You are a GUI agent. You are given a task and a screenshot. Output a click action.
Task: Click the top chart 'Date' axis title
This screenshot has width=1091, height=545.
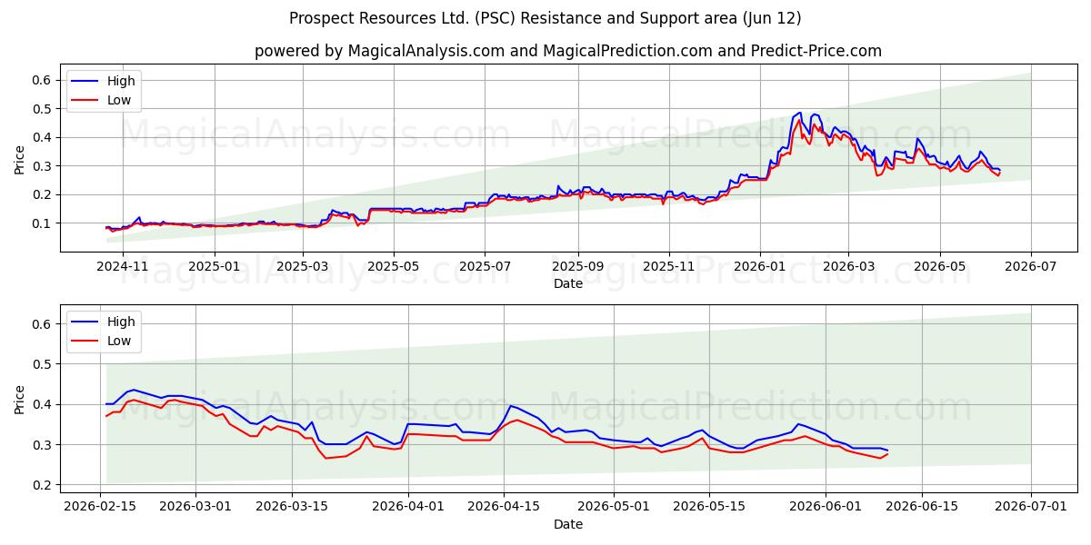click(568, 283)
